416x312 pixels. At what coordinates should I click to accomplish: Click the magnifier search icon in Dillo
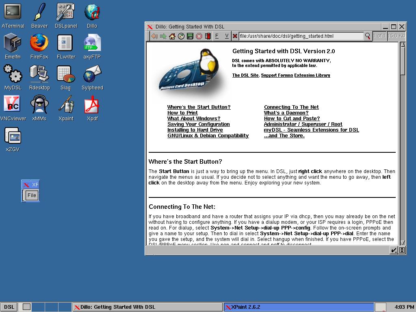367,36
